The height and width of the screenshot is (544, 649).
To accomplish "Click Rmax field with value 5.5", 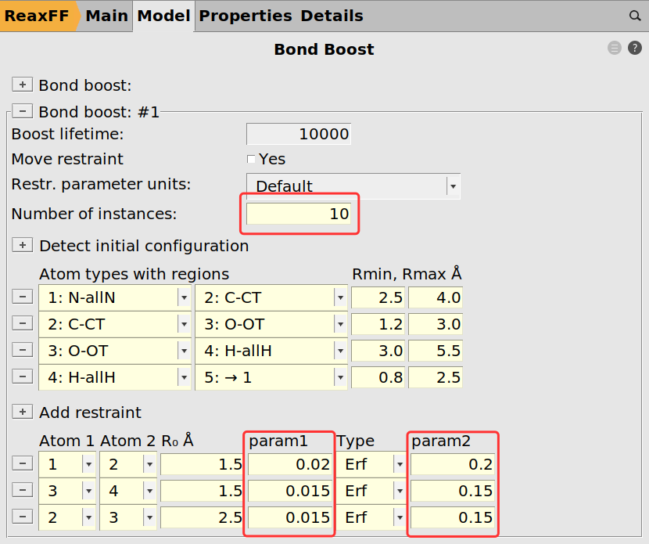I will (x=436, y=351).
